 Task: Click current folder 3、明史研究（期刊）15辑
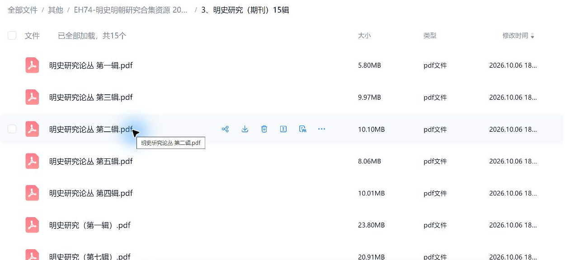(x=245, y=10)
